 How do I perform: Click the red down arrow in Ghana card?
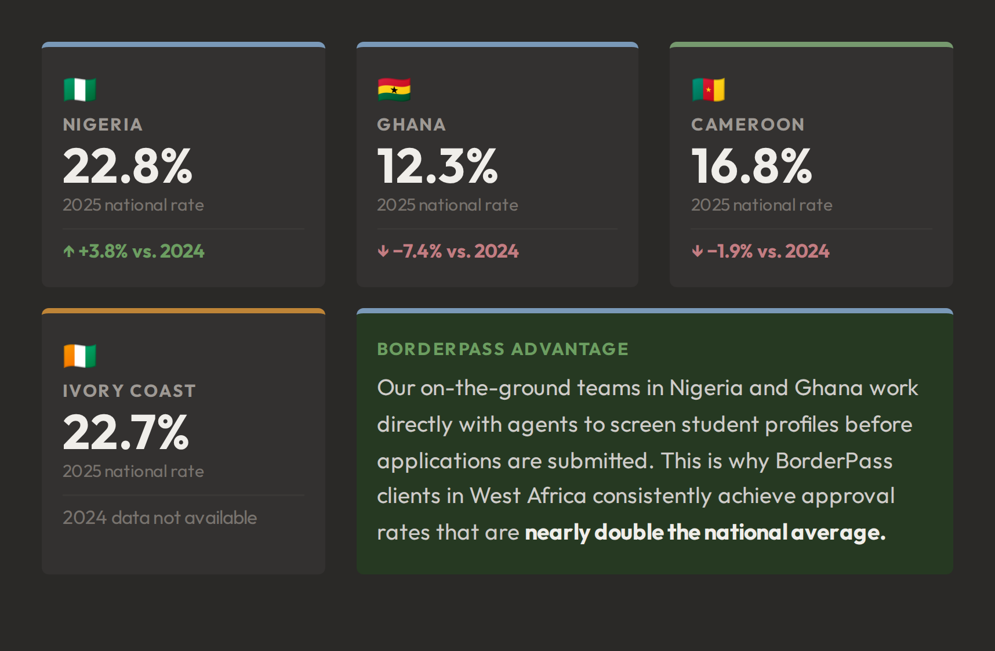[383, 251]
